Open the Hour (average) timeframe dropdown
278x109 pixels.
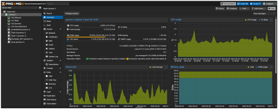coord(264,14)
